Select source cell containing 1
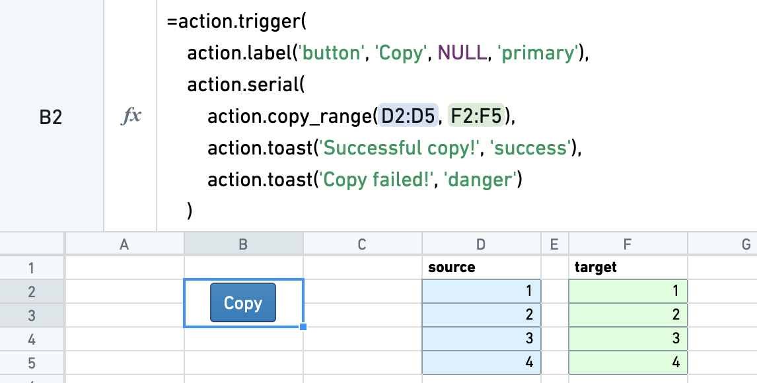Screen dimensions: 757x383 coord(482,291)
